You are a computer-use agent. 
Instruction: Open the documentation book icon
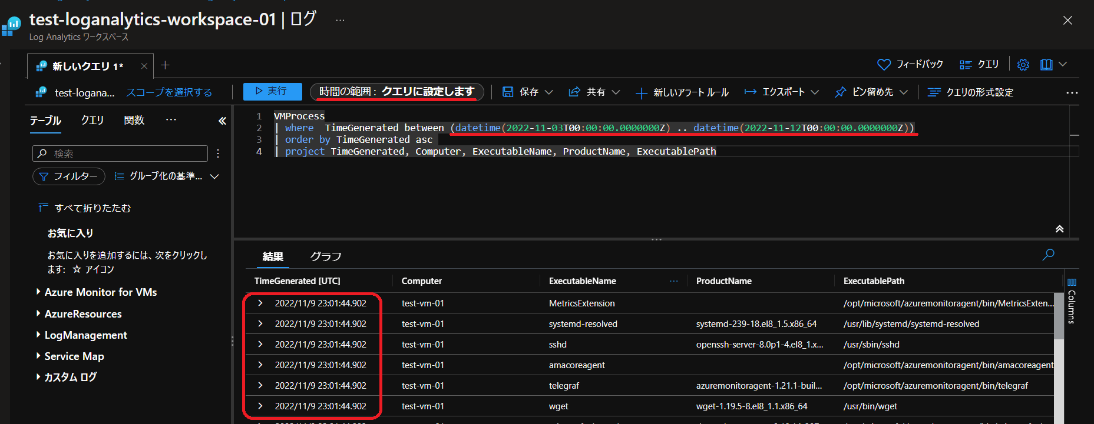click(x=1046, y=65)
